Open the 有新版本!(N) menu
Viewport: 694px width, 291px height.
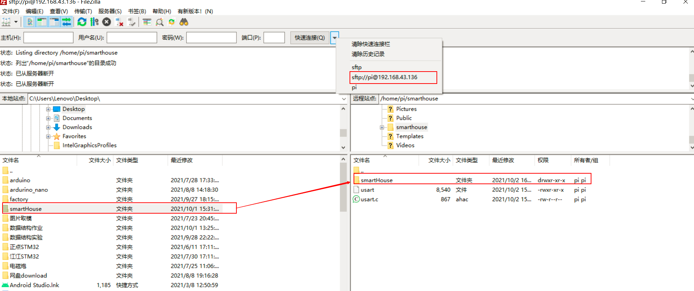point(195,11)
